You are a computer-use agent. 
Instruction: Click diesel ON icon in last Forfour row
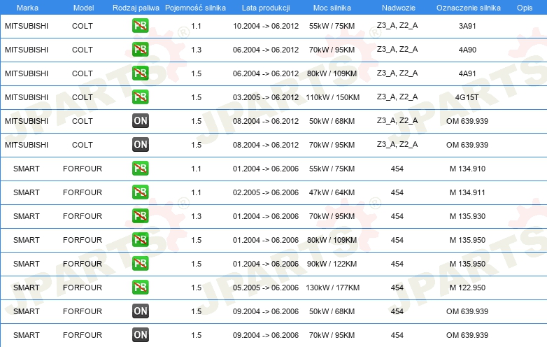click(140, 335)
